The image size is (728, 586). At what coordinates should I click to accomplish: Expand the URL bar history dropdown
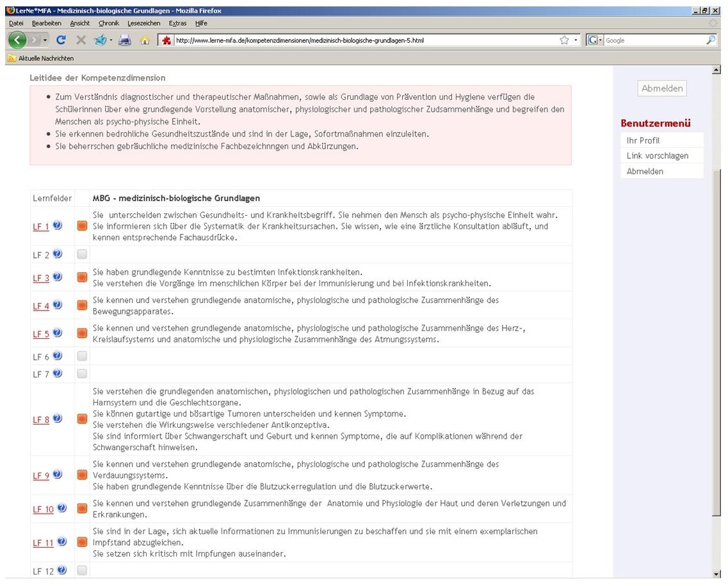[576, 40]
